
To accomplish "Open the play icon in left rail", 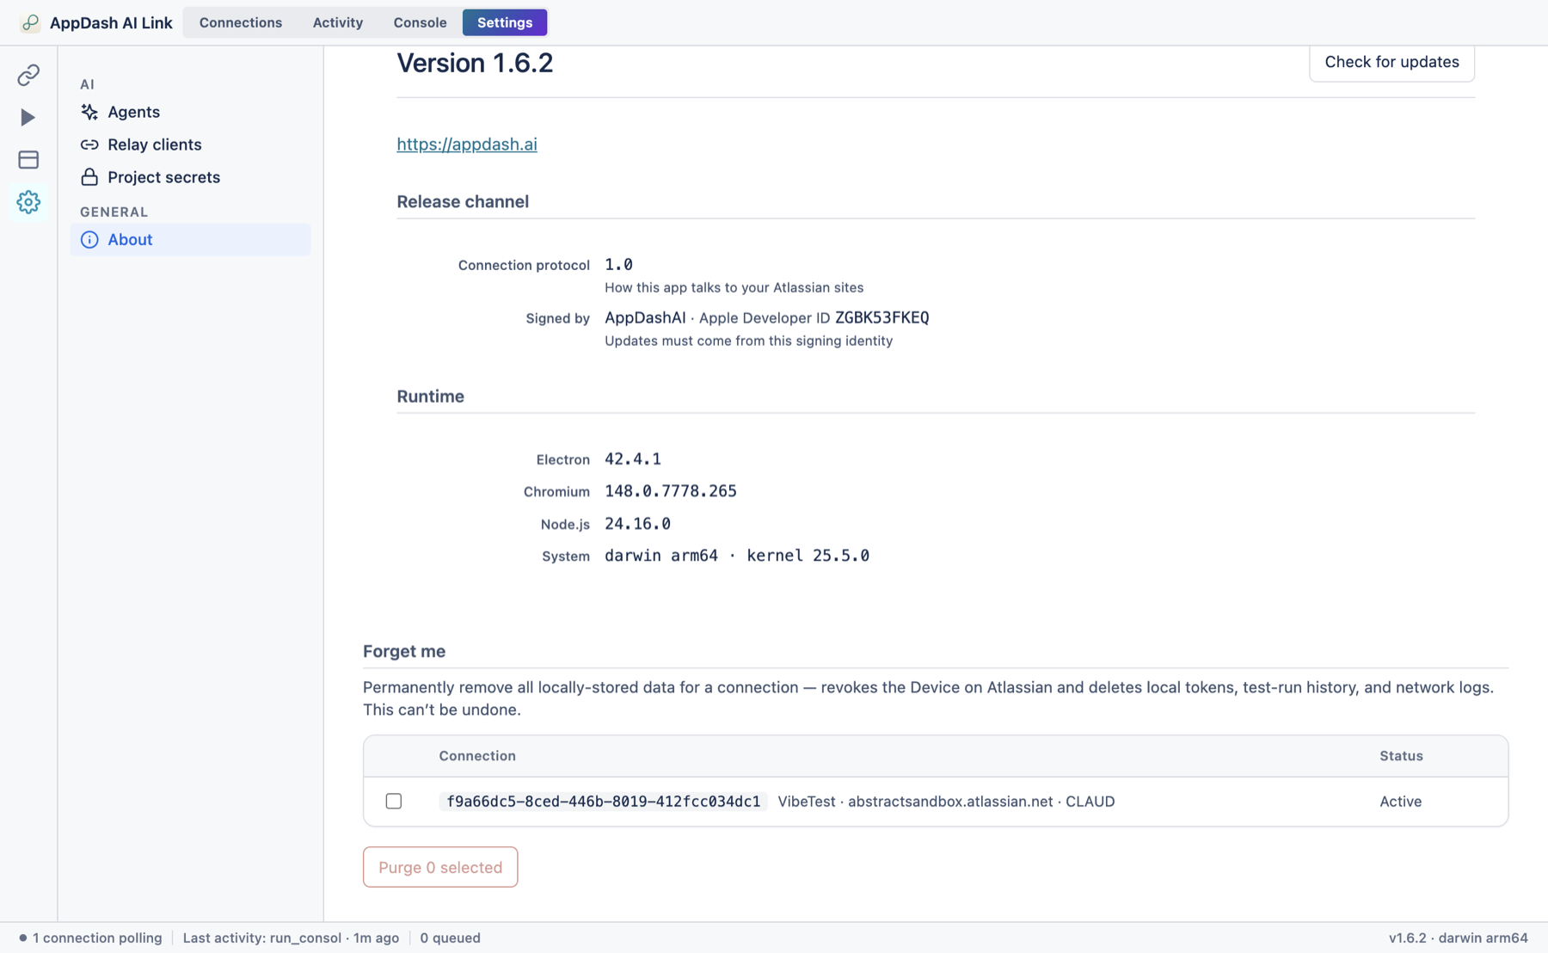I will pos(28,117).
